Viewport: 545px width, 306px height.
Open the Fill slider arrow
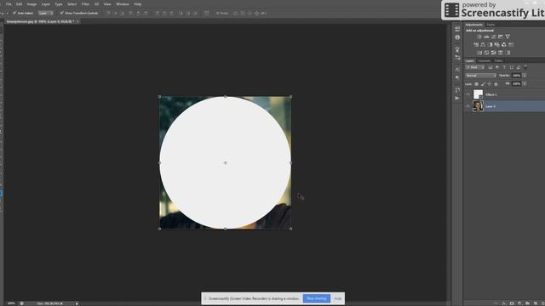coord(525,84)
